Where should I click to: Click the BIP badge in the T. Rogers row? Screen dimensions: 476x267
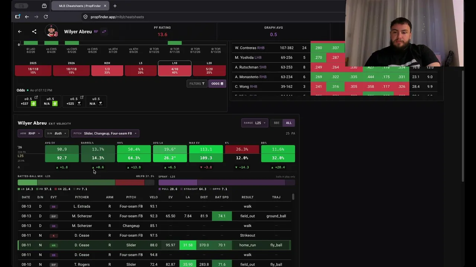pyautogui.click(x=54, y=264)
